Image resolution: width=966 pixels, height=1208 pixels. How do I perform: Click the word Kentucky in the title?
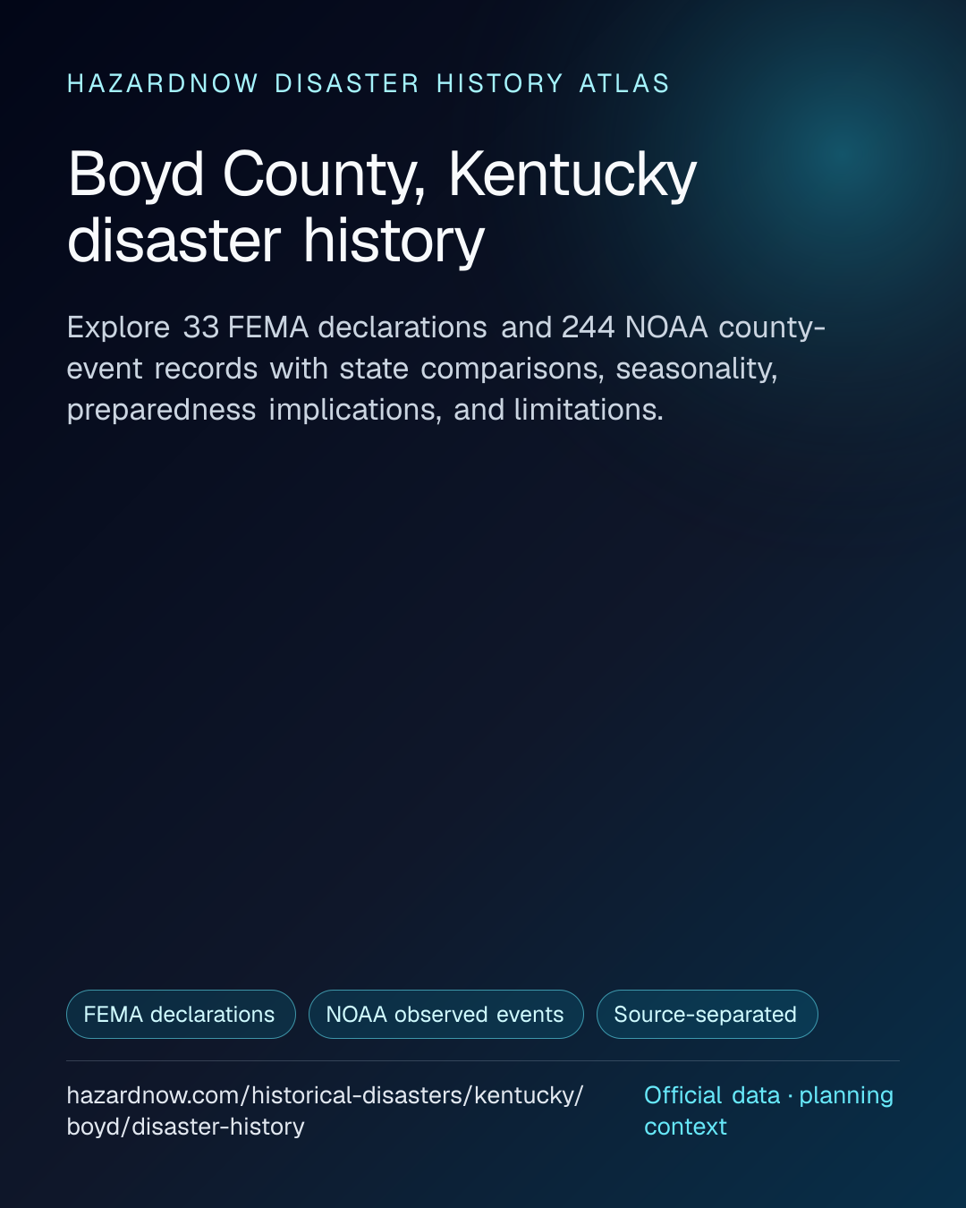[572, 176]
